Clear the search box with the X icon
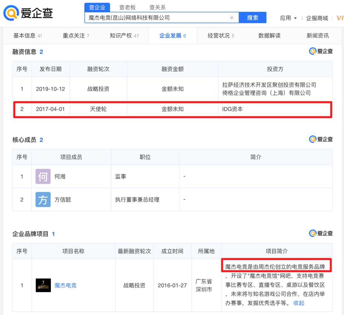 point(232,18)
